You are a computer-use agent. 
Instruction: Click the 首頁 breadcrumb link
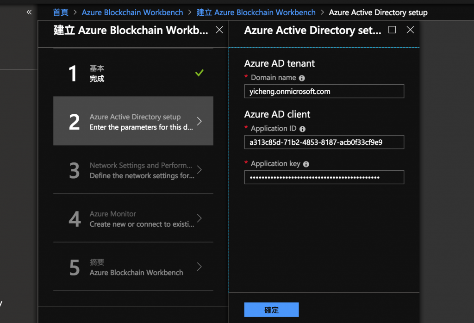pyautogui.click(x=61, y=12)
